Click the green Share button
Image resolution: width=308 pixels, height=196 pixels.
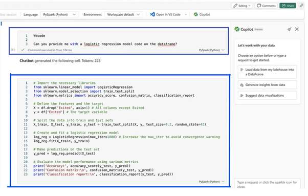click(288, 6)
